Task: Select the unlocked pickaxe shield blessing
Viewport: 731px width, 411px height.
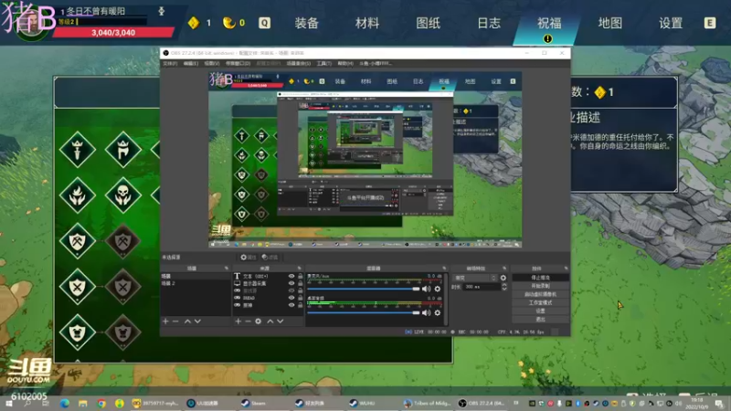Action: click(x=78, y=240)
